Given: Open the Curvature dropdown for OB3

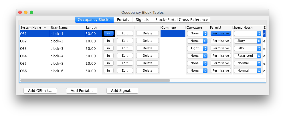Looking at the screenshot, I should [197, 48].
